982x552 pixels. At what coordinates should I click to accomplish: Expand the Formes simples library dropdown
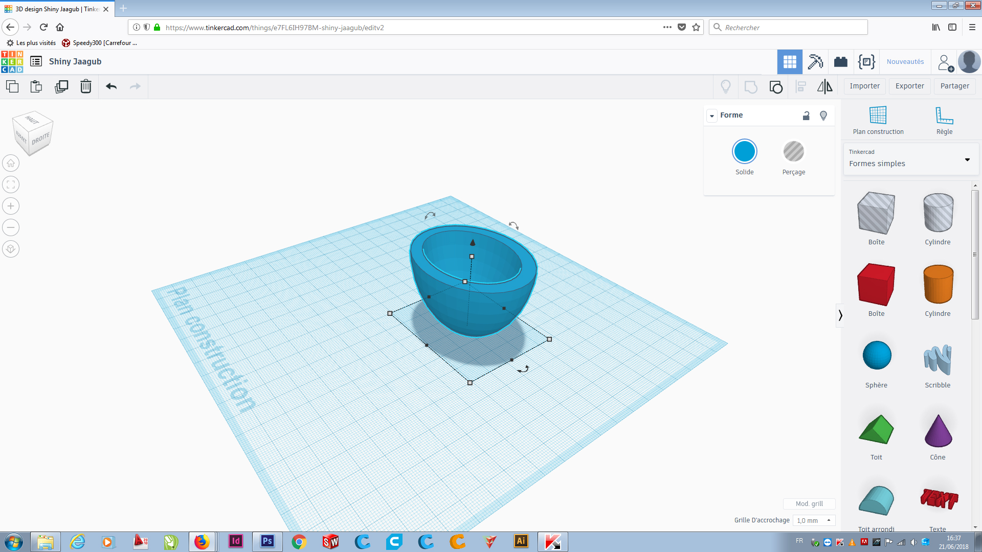pos(967,159)
